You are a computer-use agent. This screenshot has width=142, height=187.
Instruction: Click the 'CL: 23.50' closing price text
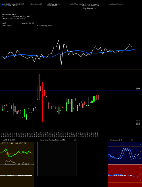52,5
